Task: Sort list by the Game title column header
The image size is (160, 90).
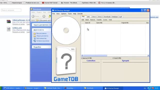Action: pos(108,23)
